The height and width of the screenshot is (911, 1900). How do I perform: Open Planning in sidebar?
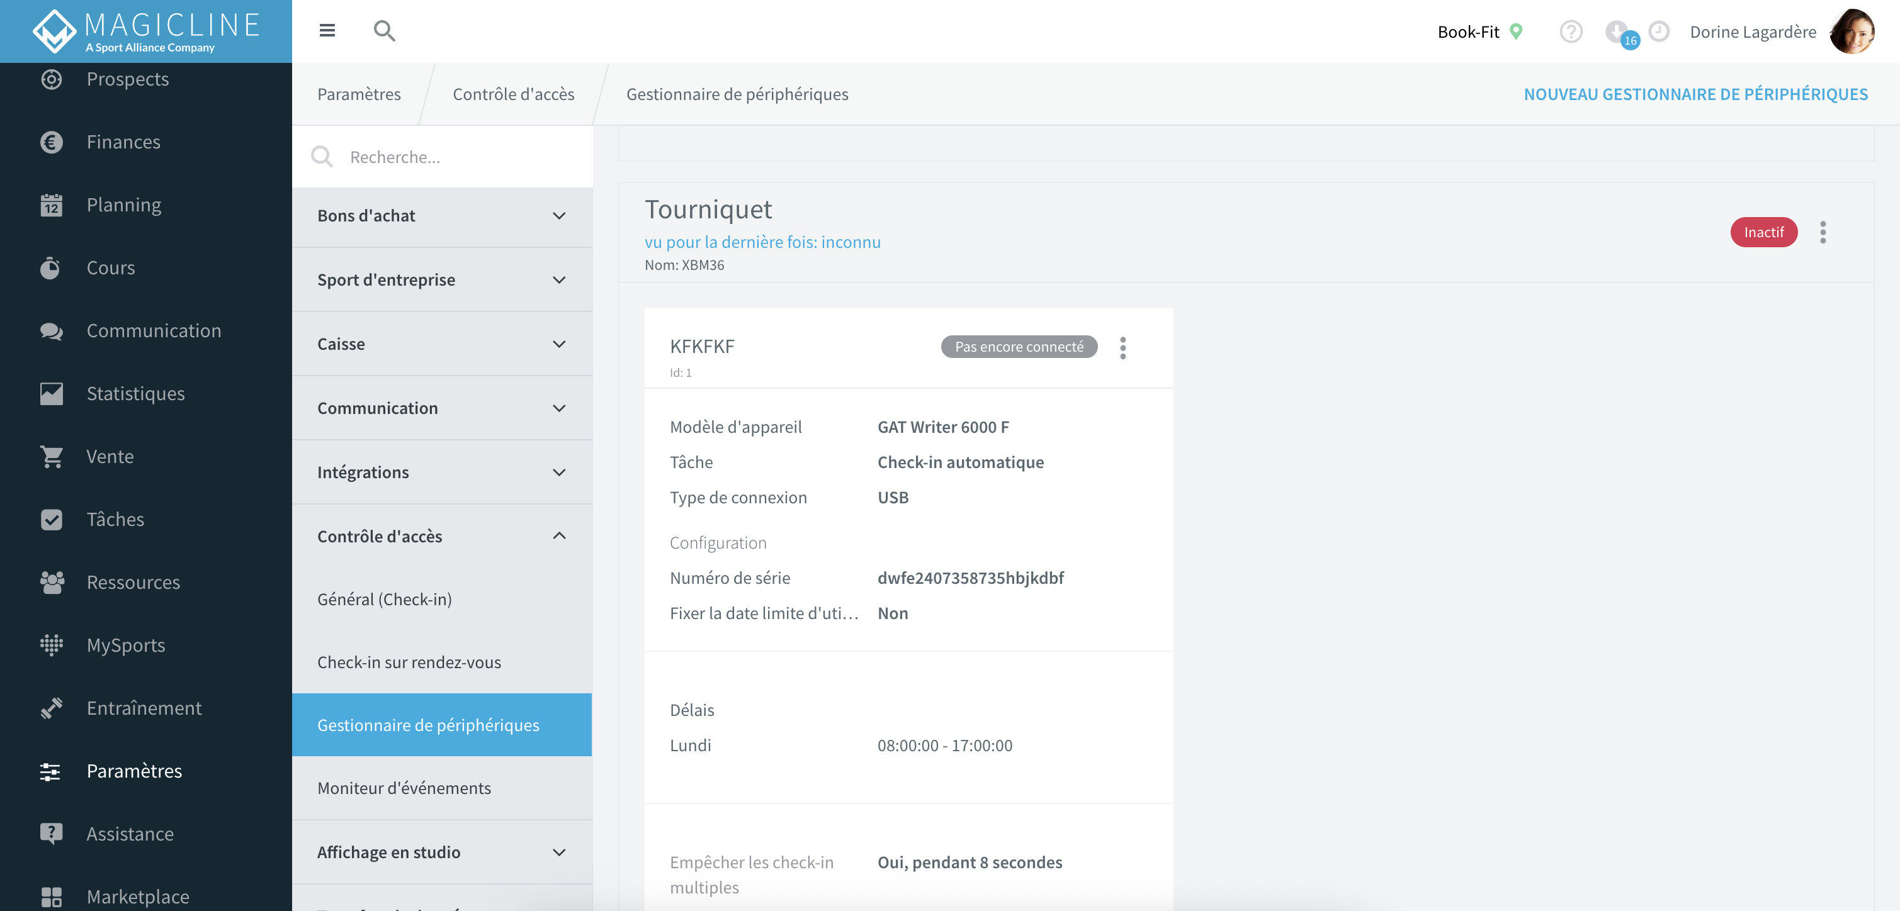(x=124, y=205)
